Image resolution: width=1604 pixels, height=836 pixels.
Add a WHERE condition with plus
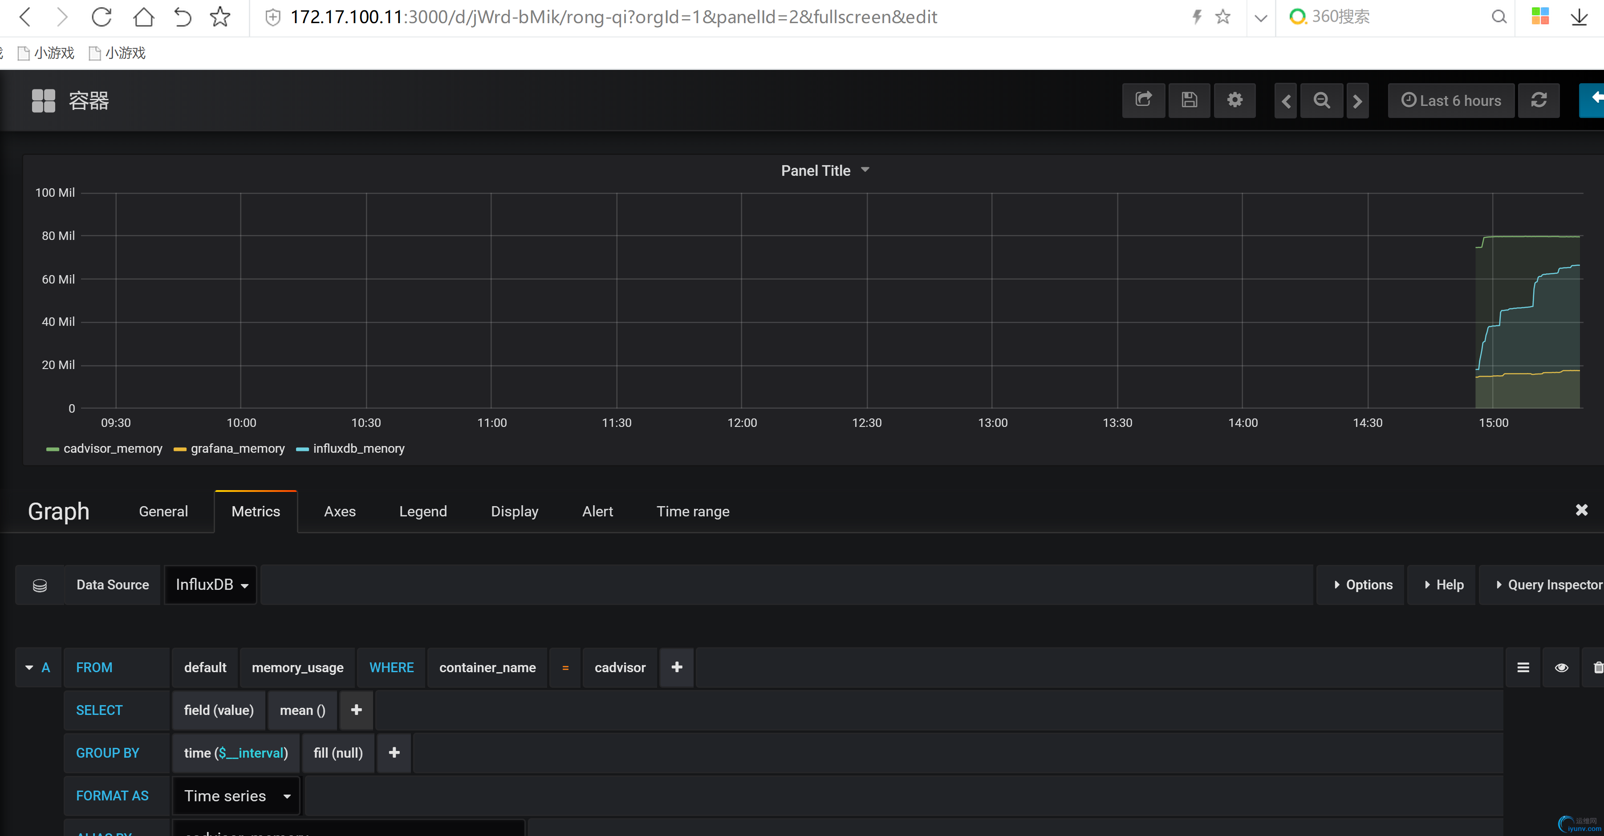(677, 667)
